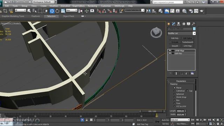Image resolution: width=224 pixels, height=126 pixels.
Task: Toggle 3D Snaps button
Action: click(x=99, y=11)
